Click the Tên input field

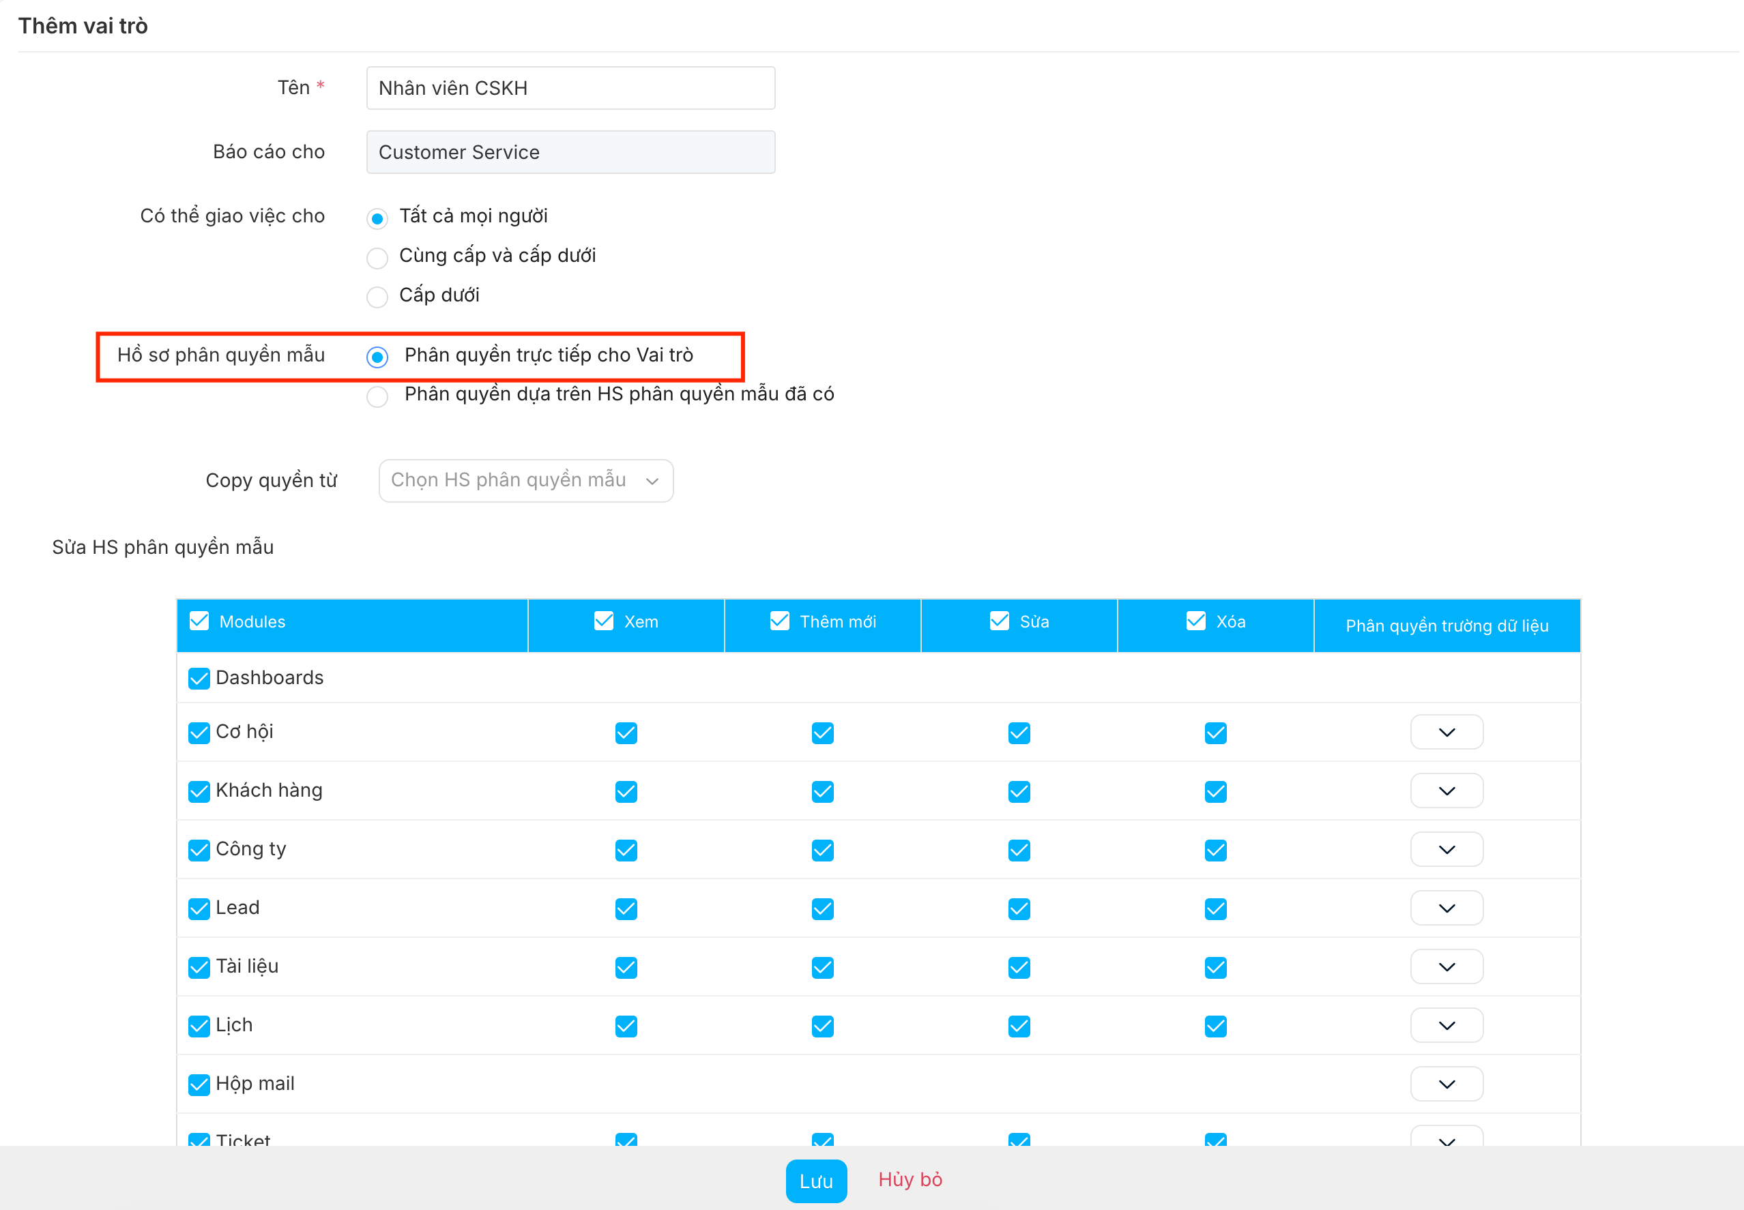click(570, 88)
